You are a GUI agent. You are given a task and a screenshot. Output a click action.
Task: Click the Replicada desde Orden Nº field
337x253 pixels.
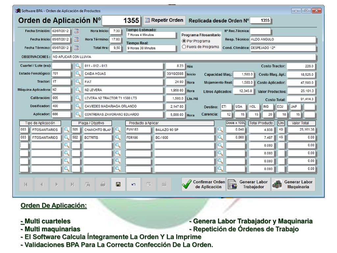pyautogui.click(x=261, y=20)
